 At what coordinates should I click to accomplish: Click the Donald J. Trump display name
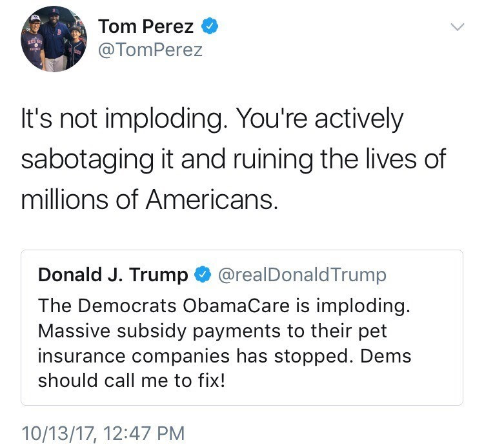tap(113, 275)
